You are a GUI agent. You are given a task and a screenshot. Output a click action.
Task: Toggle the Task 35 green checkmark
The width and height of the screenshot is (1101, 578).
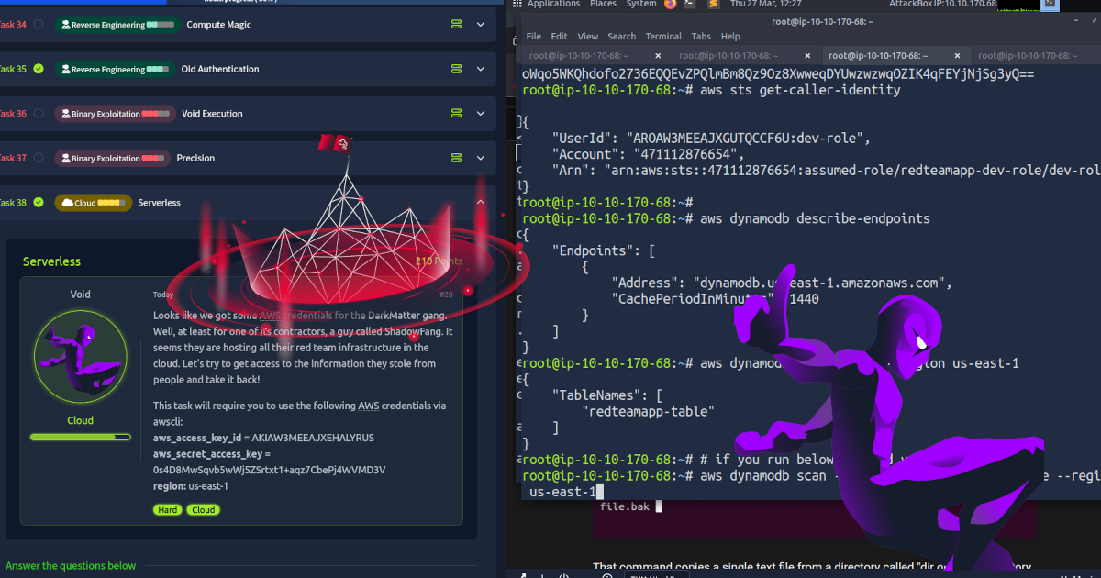[x=38, y=69]
